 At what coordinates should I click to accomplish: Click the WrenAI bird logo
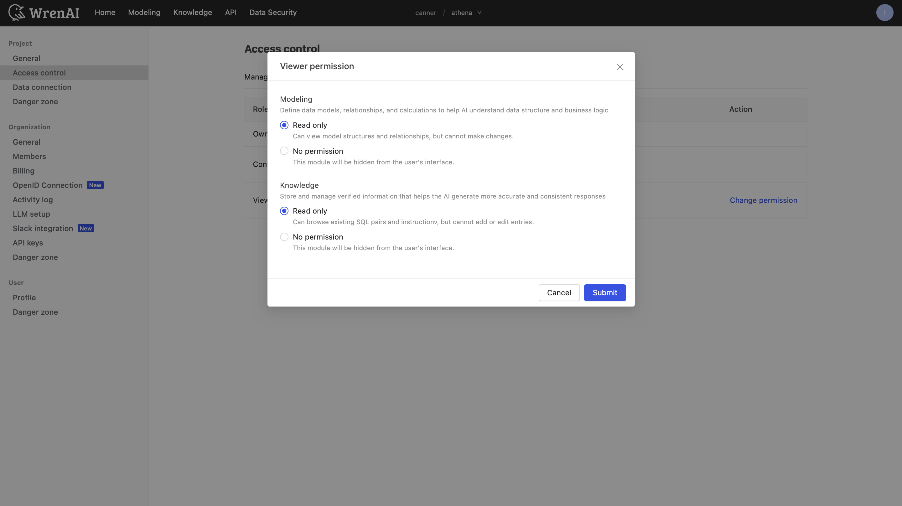(17, 13)
